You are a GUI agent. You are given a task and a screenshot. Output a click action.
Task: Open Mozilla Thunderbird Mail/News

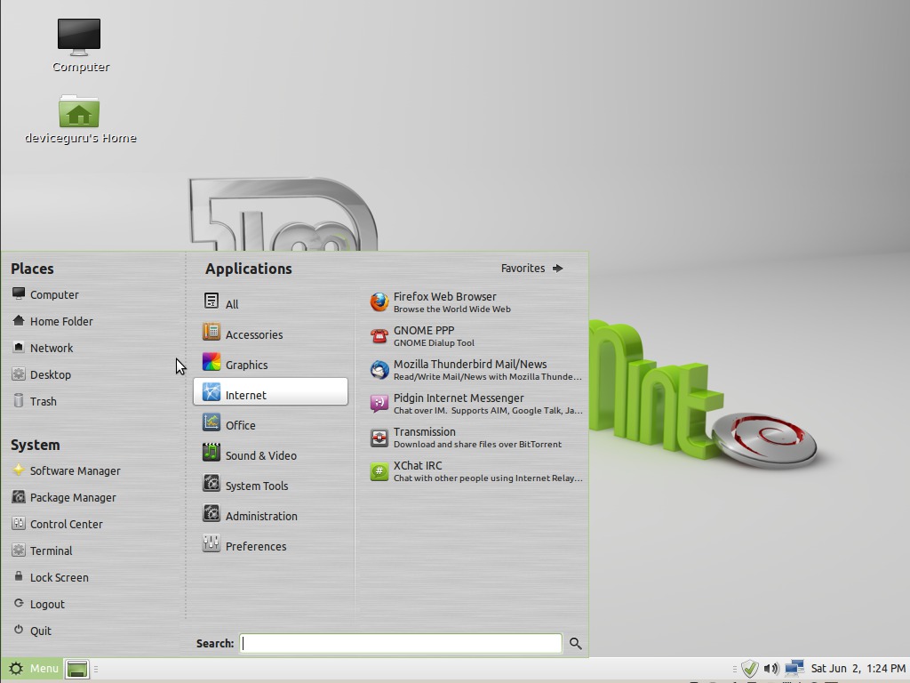(476, 369)
